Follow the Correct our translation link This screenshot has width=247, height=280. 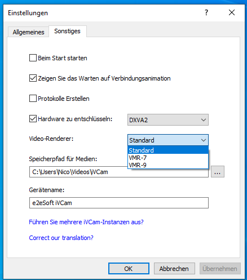61,238
